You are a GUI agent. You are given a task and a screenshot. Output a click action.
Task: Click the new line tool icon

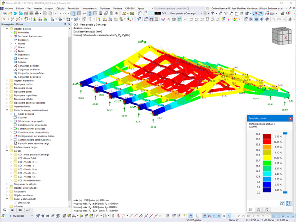point(12,19)
